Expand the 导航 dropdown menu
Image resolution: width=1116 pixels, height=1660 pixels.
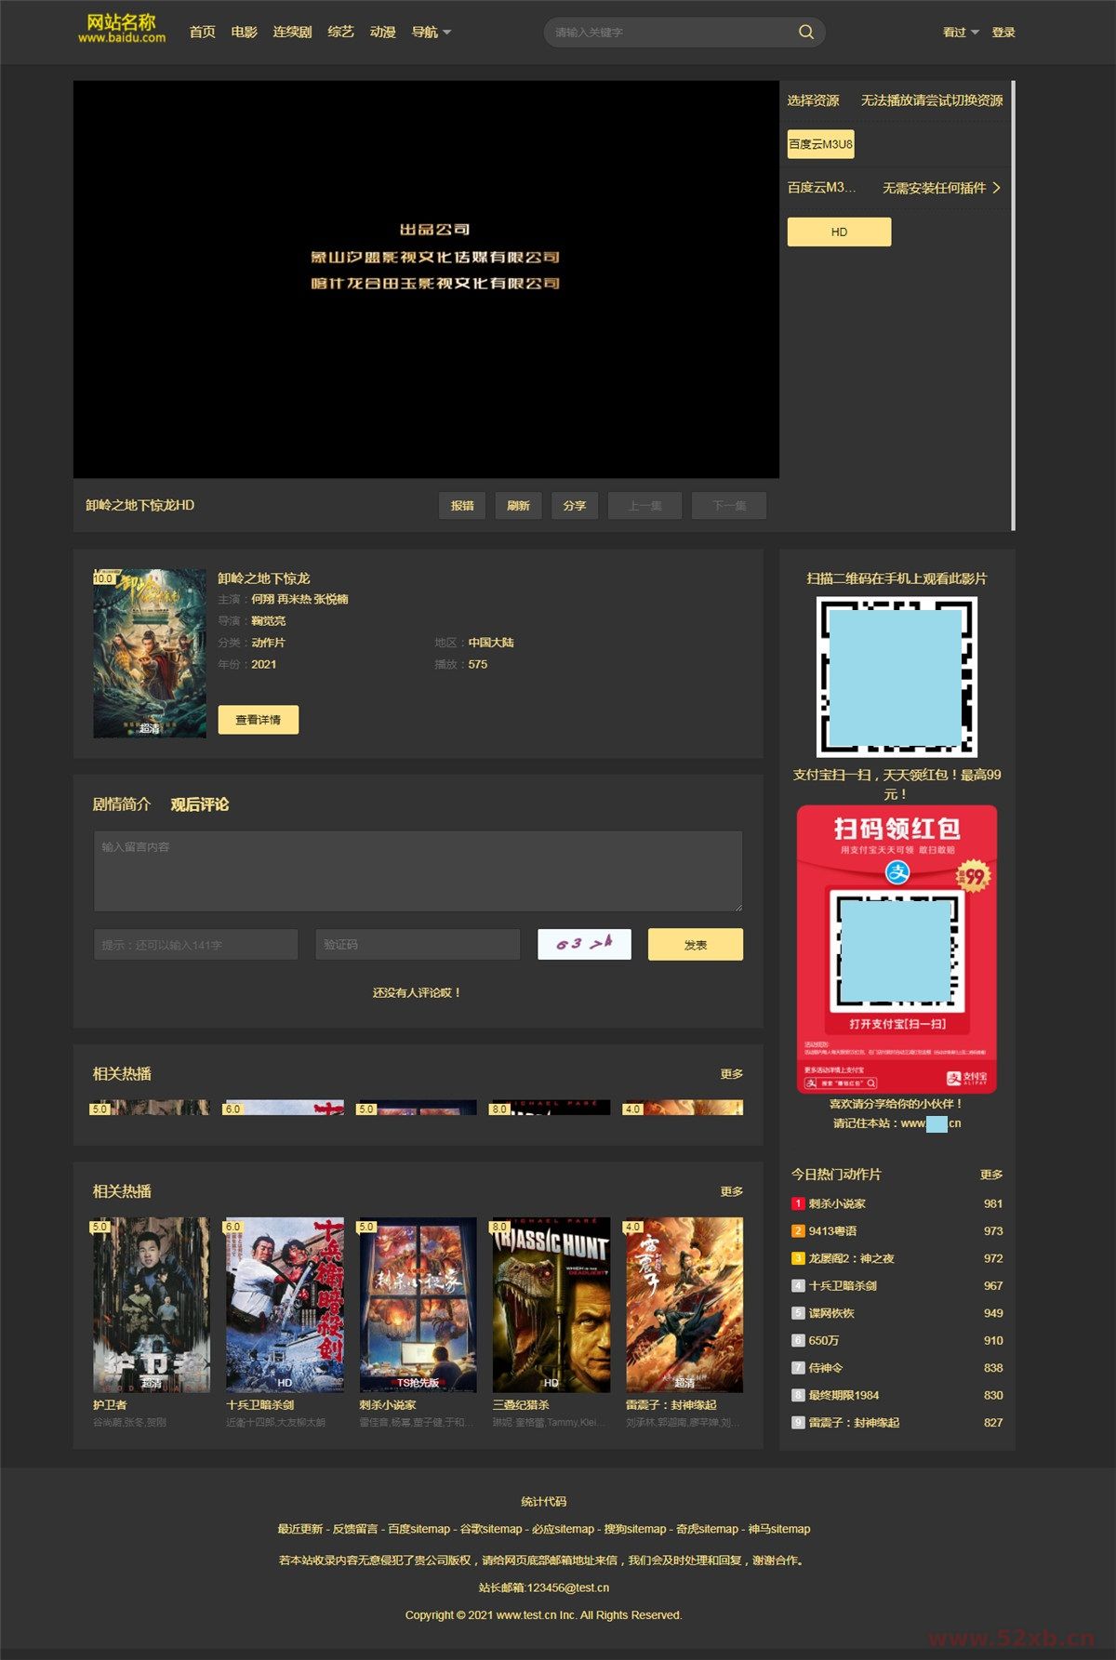431,33
